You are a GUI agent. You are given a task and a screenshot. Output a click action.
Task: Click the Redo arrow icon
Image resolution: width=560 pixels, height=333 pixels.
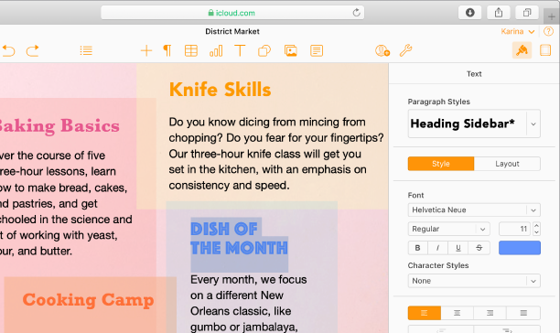(33, 51)
